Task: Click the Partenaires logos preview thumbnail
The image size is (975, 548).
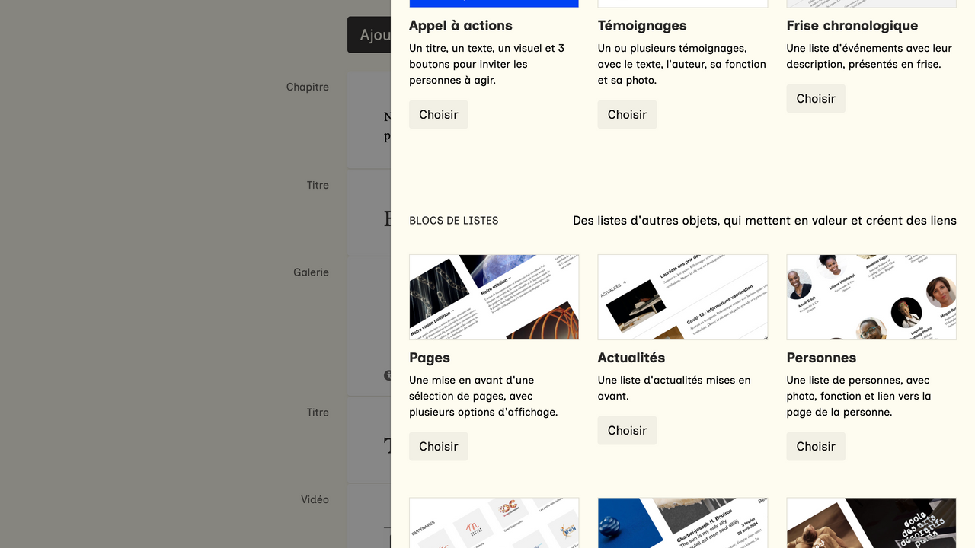Action: pos(494,523)
